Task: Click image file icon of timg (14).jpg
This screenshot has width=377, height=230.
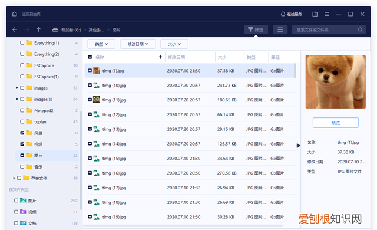Action: (97, 144)
